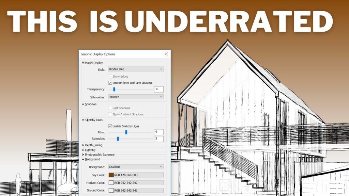Check the Show Ambient Shadows option

point(110,114)
